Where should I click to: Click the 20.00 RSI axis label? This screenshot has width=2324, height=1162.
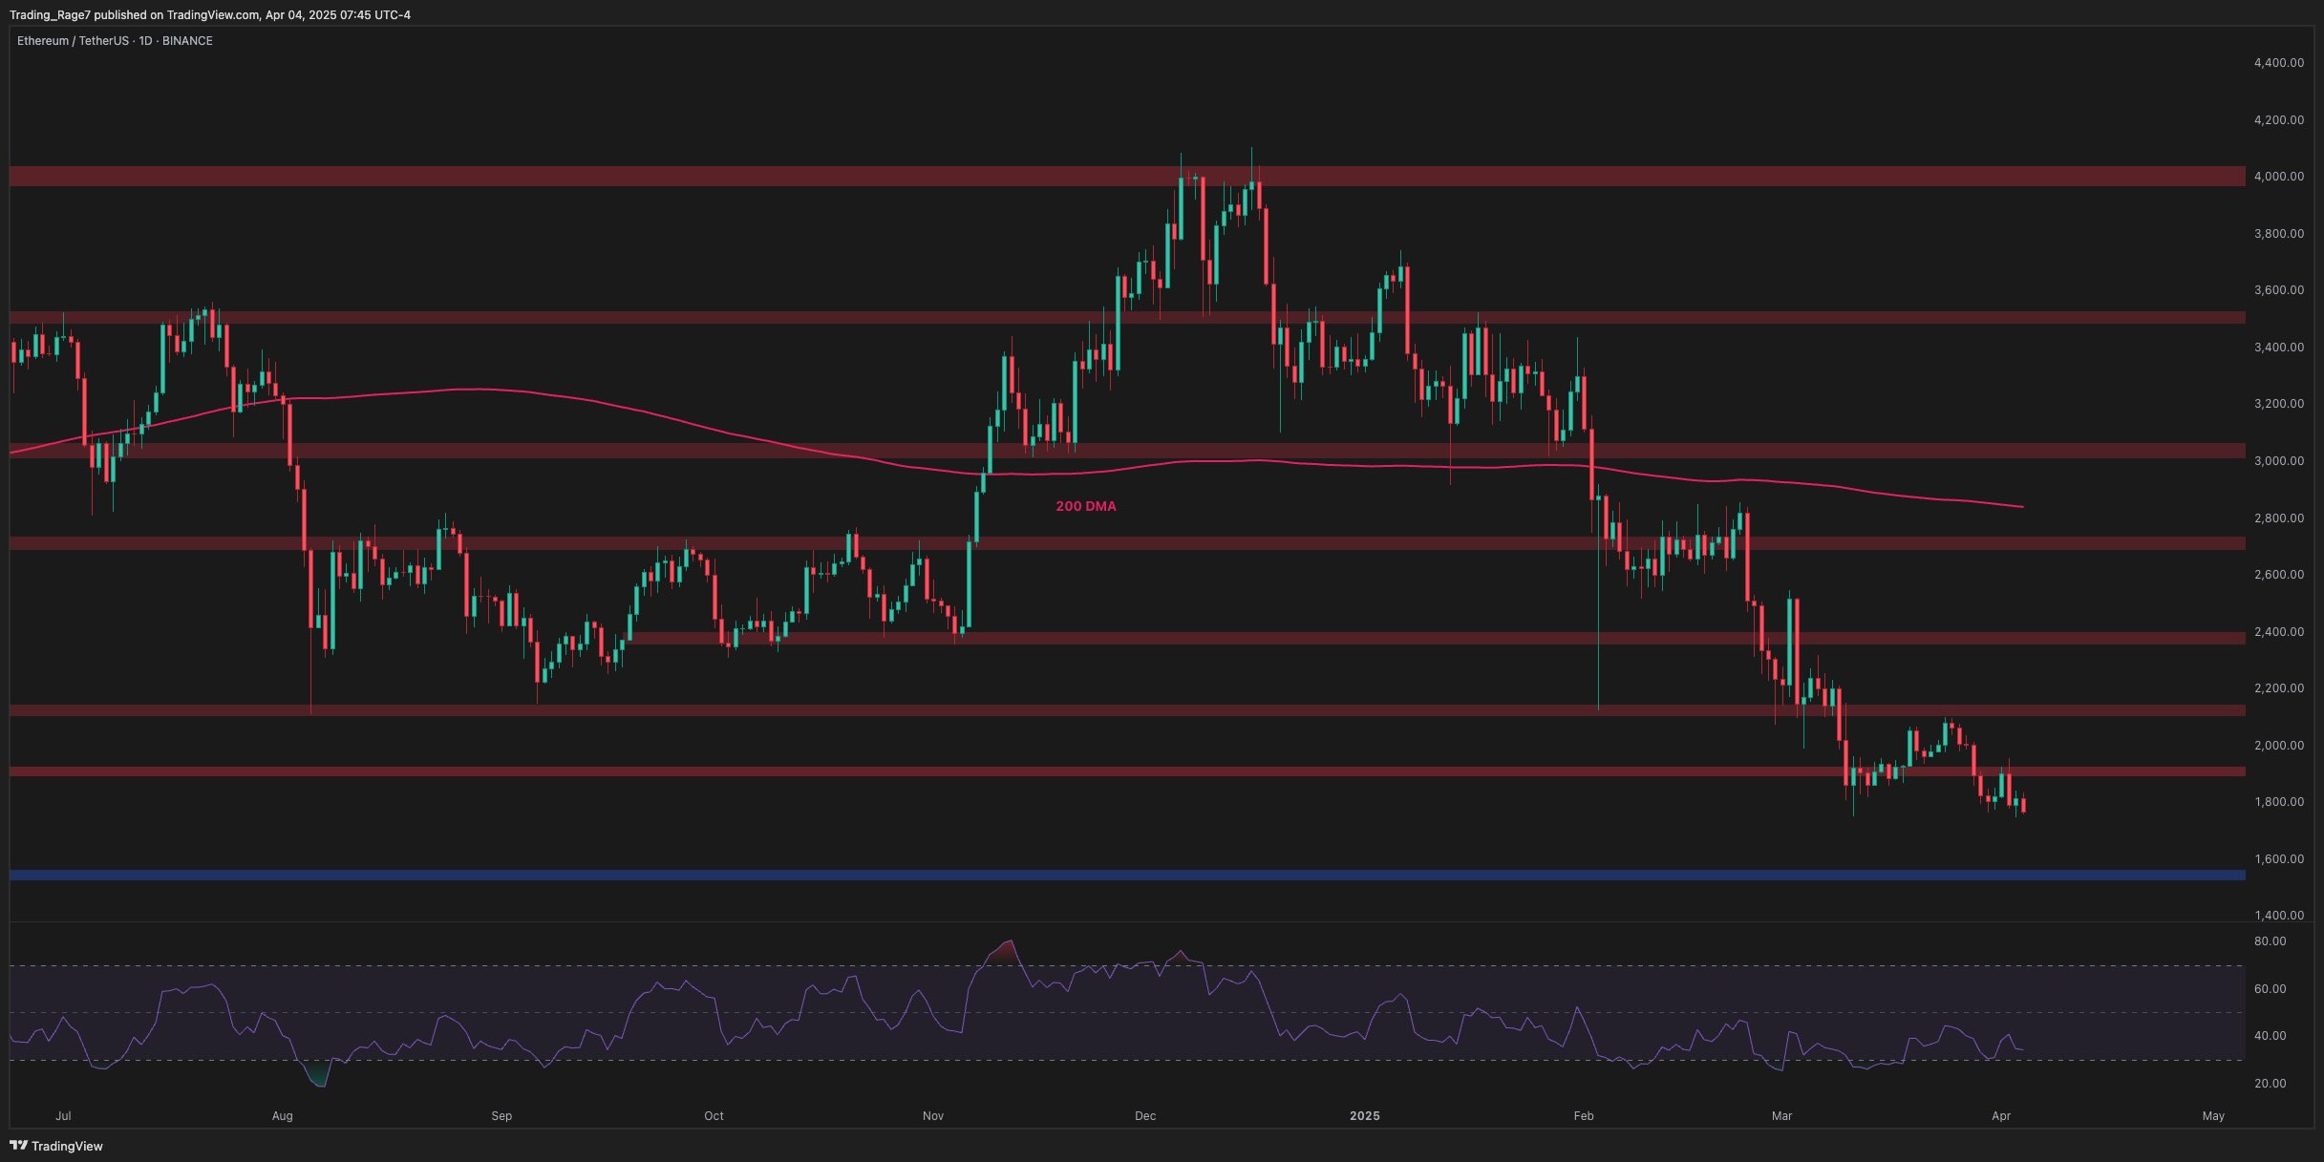(2270, 1084)
